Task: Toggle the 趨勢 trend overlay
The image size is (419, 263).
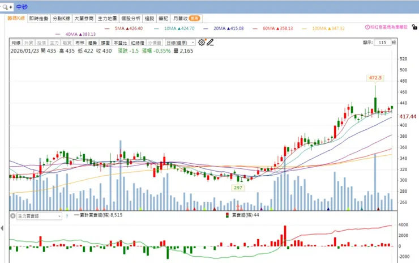Action: pyautogui.click(x=92, y=43)
